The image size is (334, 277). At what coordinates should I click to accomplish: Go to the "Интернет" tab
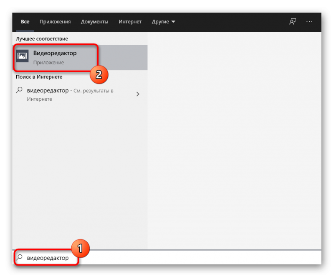(130, 22)
